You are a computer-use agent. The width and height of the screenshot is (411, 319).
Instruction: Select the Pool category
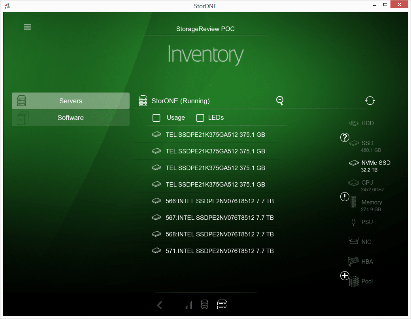point(361,281)
